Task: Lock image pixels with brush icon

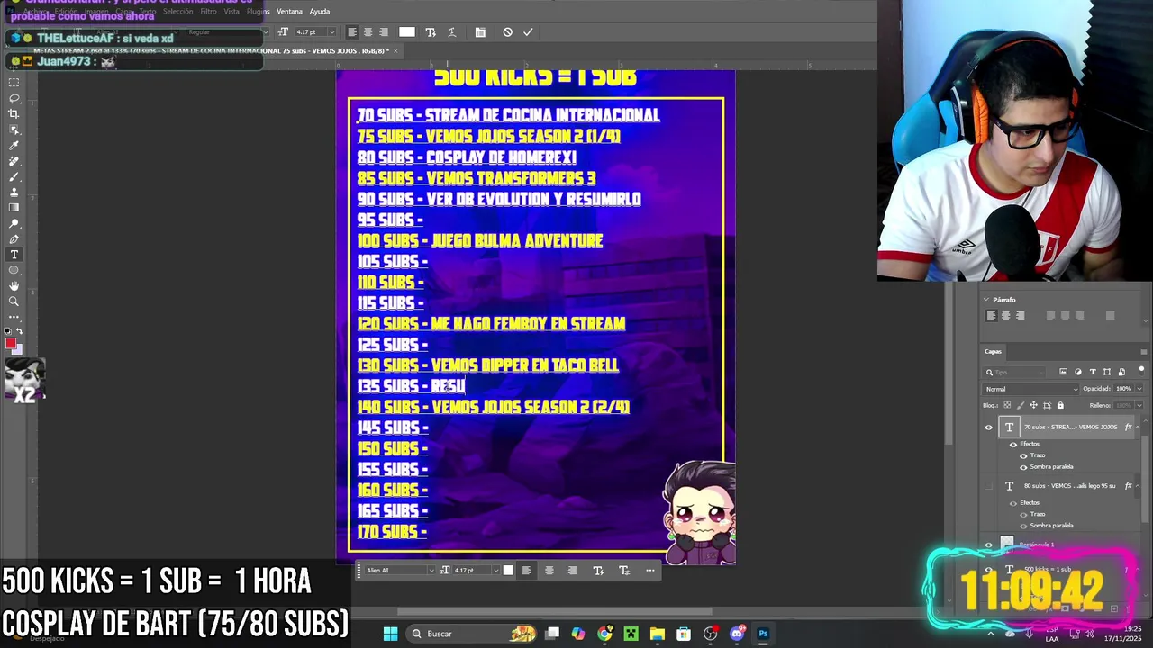Action: 1020,405
